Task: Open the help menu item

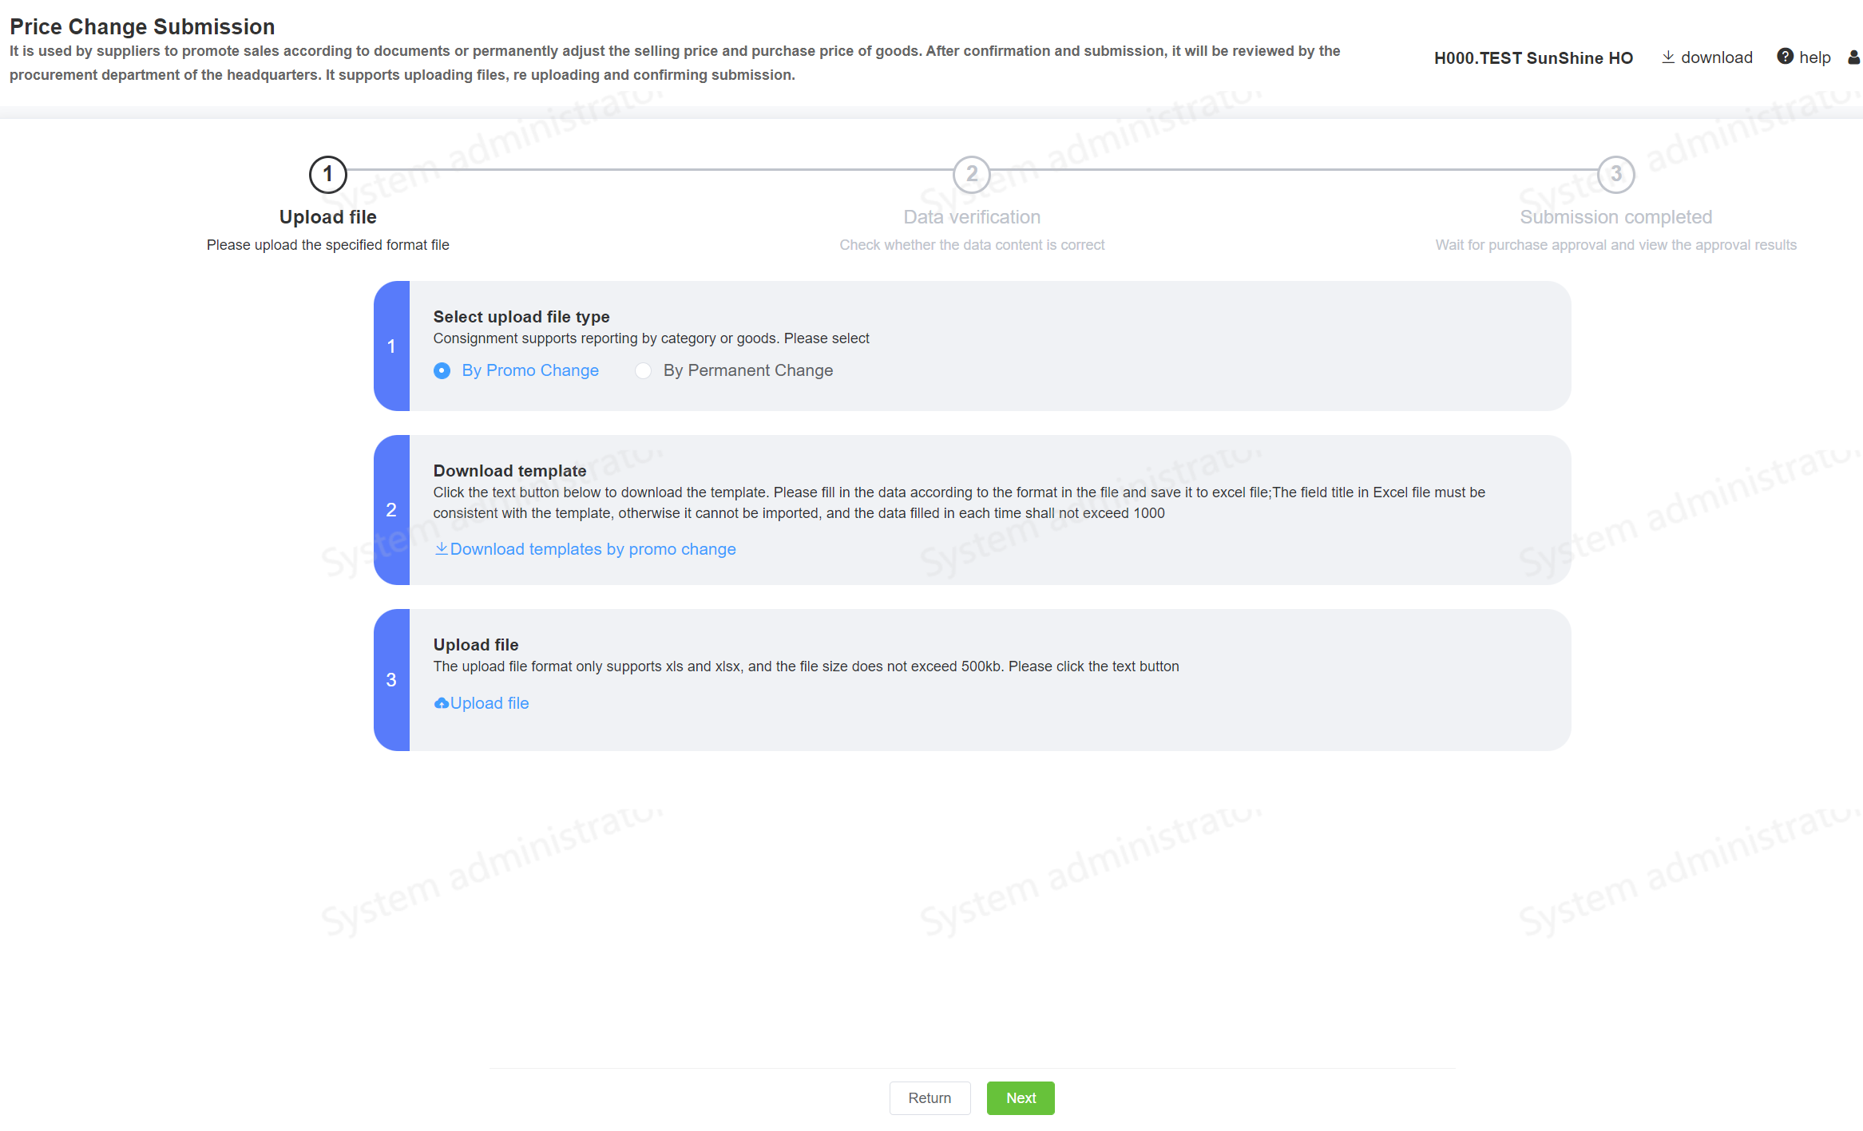Action: coord(1814,57)
